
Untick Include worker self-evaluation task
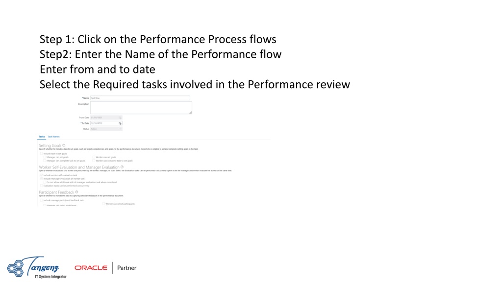coord(41,175)
